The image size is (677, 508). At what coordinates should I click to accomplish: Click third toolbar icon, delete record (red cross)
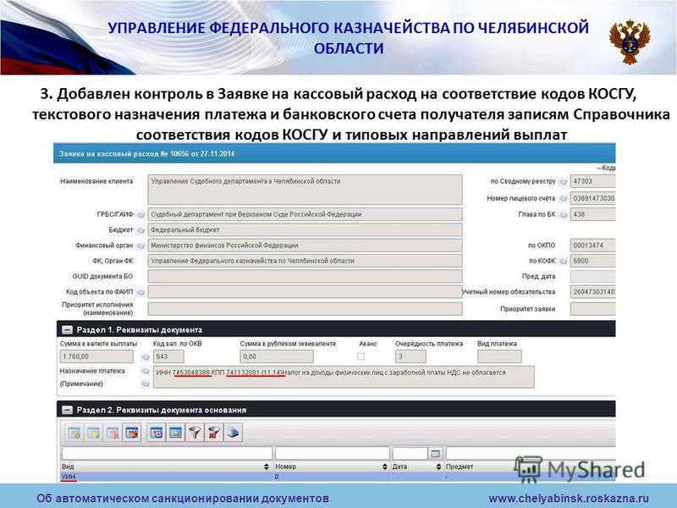(x=113, y=433)
